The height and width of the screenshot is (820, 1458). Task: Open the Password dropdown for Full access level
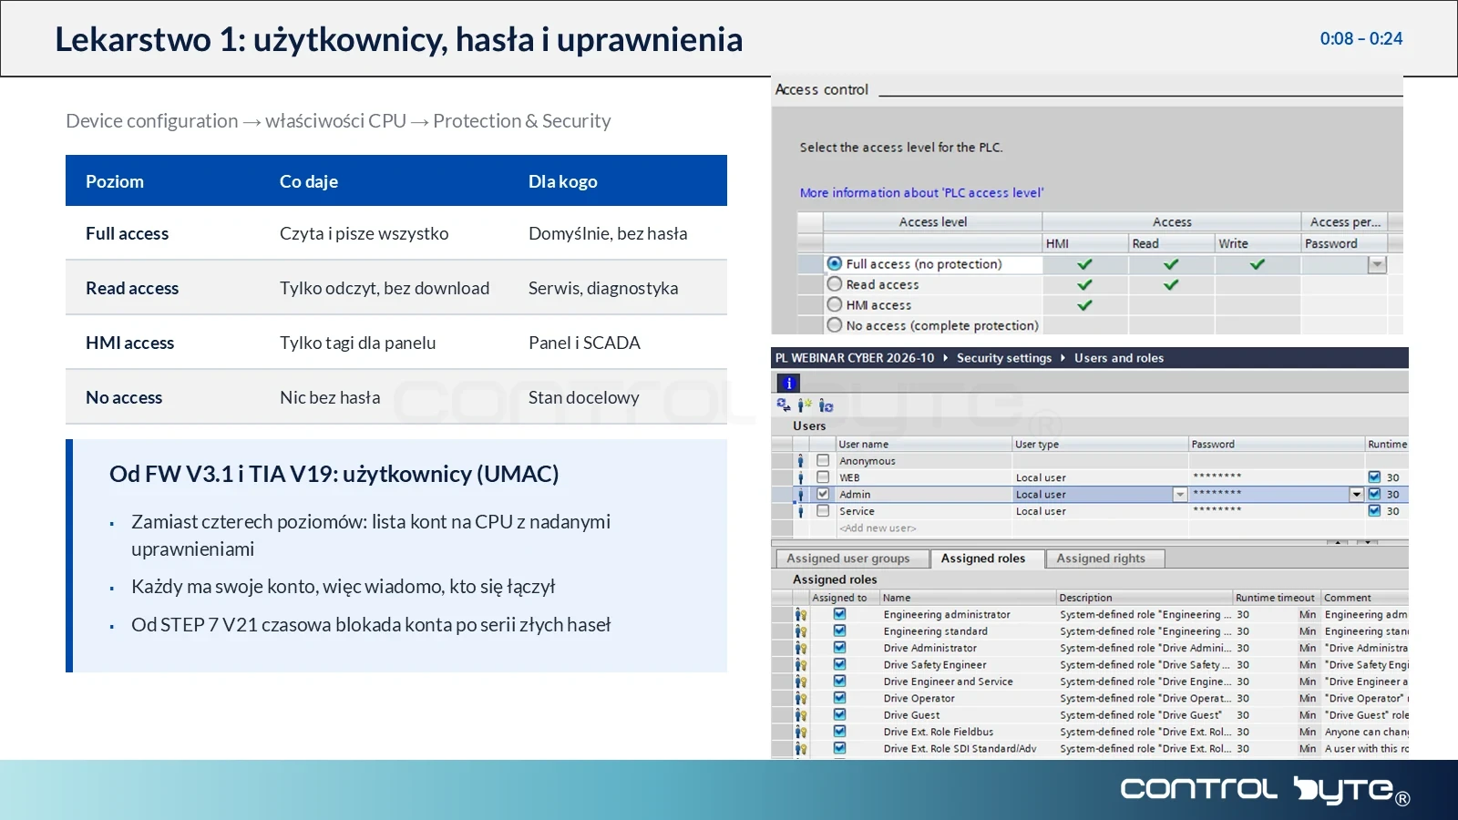click(x=1377, y=264)
